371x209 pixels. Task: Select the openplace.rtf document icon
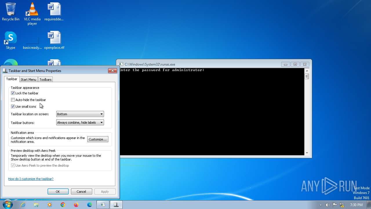pyautogui.click(x=54, y=40)
